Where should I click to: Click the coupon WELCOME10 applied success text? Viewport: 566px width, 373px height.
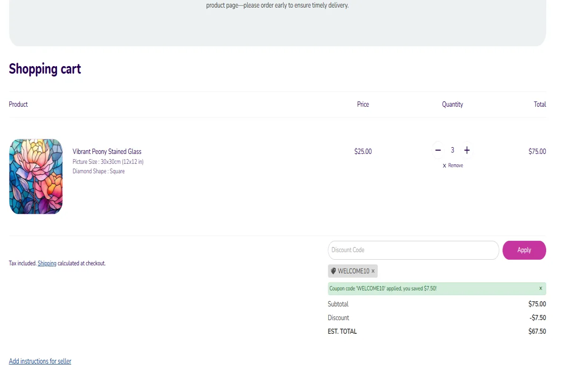[x=383, y=288]
